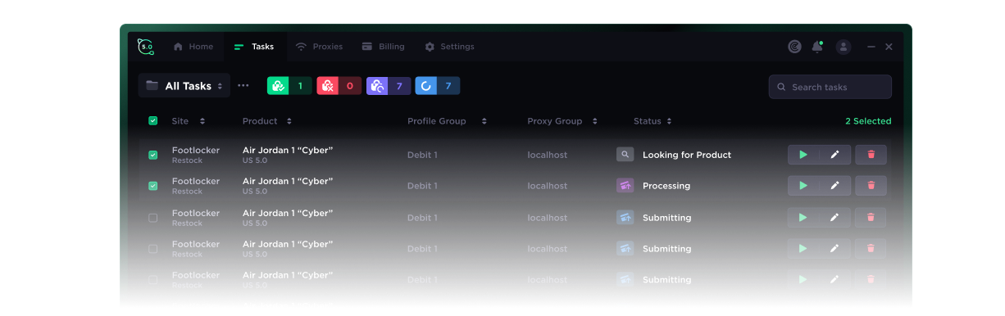This screenshot has height=316, width=1005.
Task: Check the first Submitting task checkbox
Action: 153,218
